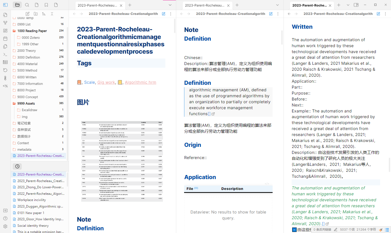This screenshot has height=233, width=391.
Task: Click the templates icon in ribbon
Action: tap(5, 46)
